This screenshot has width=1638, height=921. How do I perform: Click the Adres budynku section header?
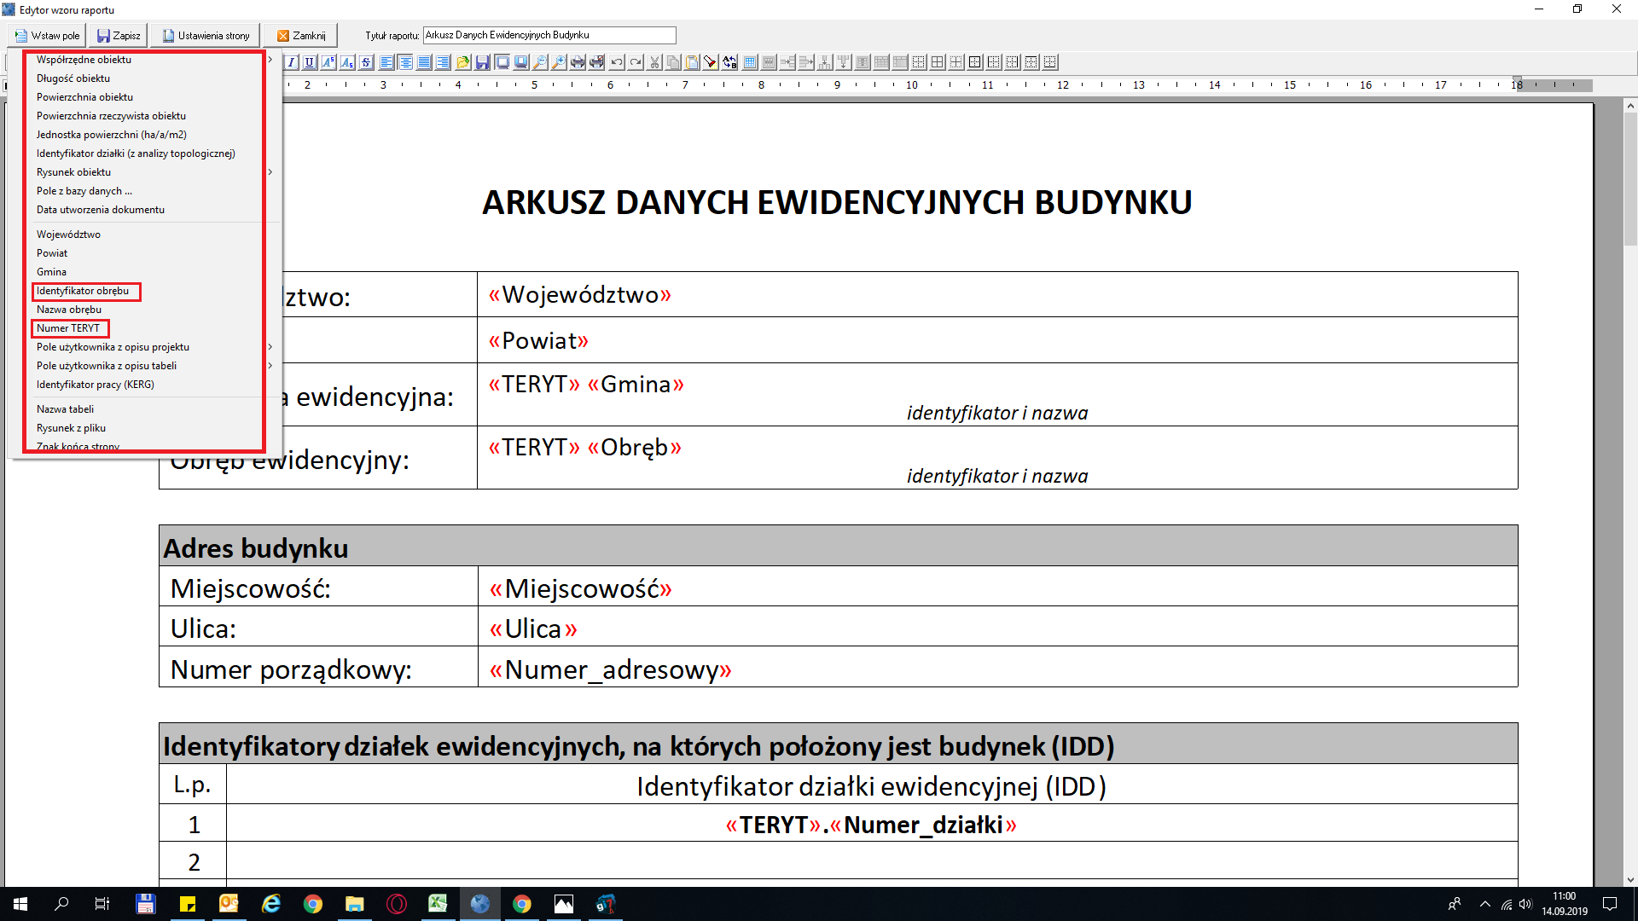click(x=839, y=547)
